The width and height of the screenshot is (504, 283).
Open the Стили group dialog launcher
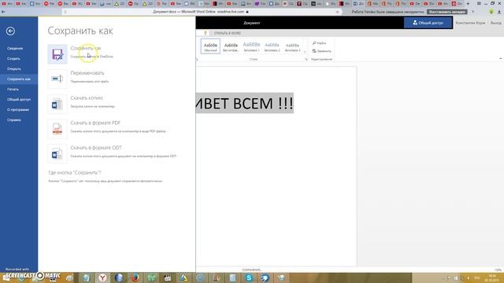(306, 60)
